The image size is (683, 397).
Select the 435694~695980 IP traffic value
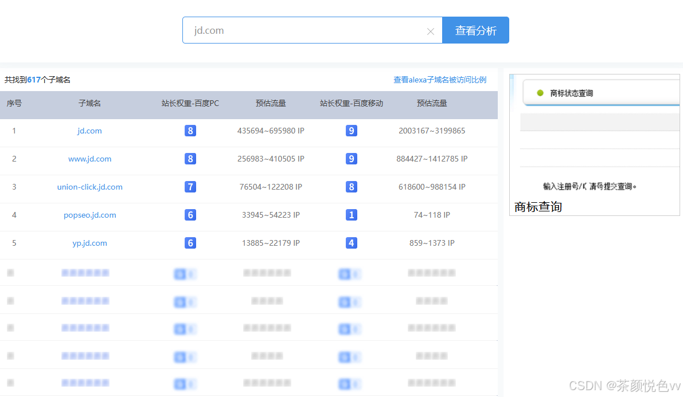click(x=271, y=131)
